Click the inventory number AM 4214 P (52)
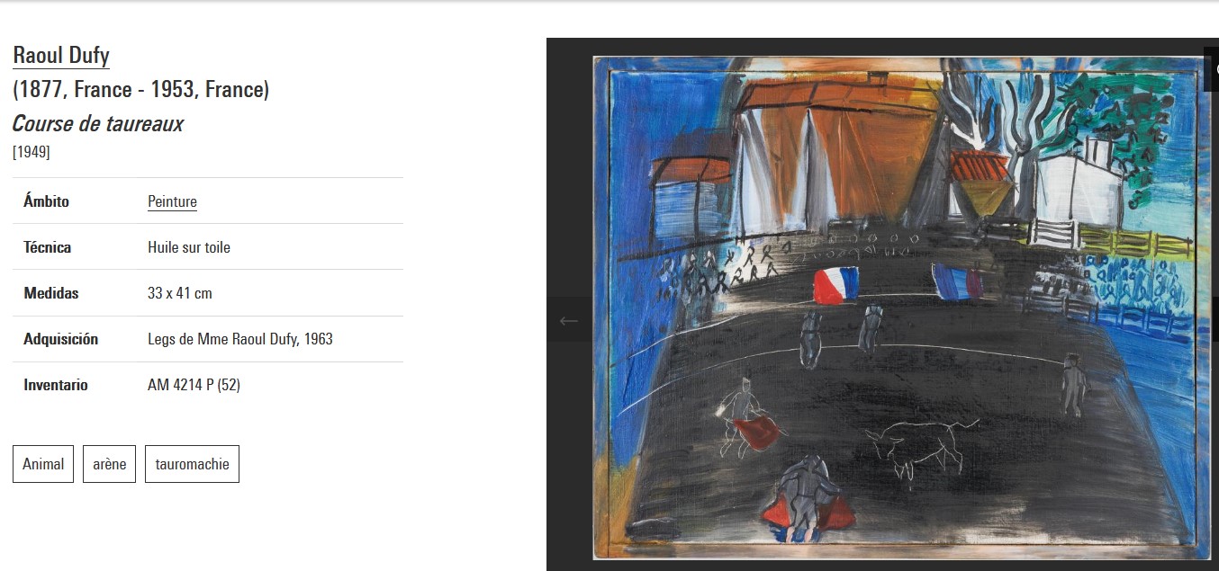The width and height of the screenshot is (1219, 571). [x=194, y=385]
